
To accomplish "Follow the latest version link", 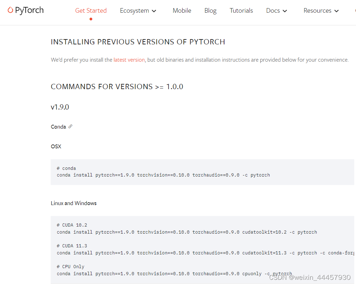I will tap(129, 60).
